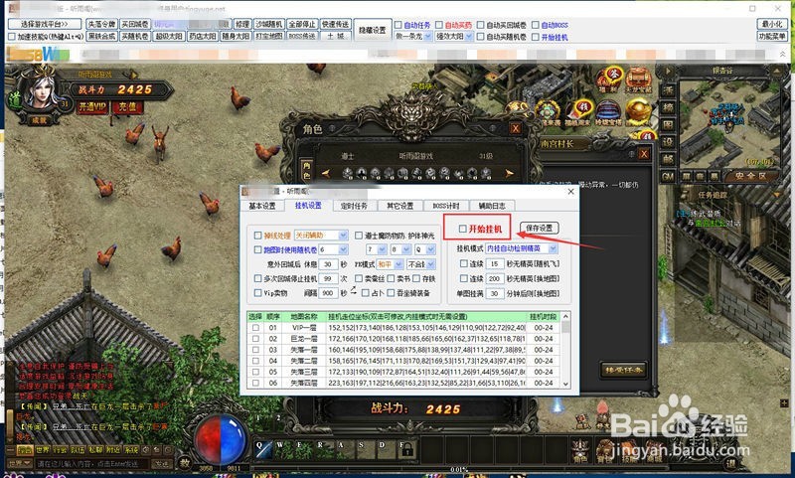Tick the 占卜 checkbox

coord(365,292)
